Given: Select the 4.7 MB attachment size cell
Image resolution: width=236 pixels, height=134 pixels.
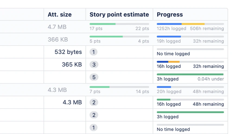Looking at the screenshot, I should 57,27.
